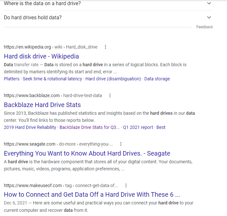This screenshot has width=227, height=216.
Task: Open the "Best" sitelink under Backblaze
Action: click(x=161, y=127)
